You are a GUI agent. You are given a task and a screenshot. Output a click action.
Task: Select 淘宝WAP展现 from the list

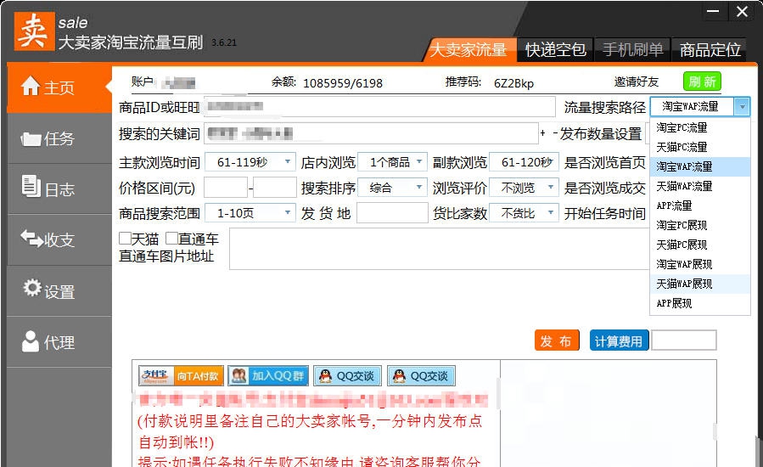click(699, 264)
